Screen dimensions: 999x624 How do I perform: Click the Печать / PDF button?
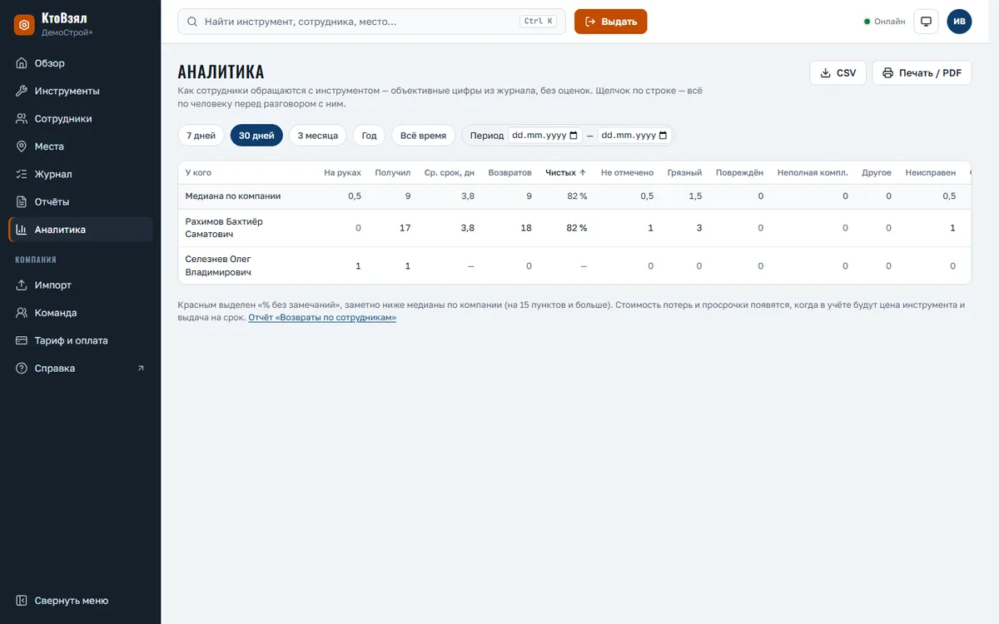coord(922,73)
